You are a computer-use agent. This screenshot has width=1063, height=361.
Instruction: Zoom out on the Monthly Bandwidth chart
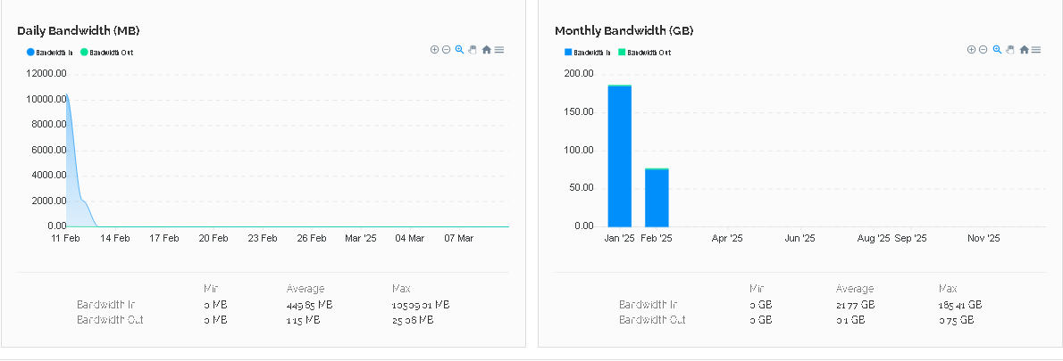click(983, 50)
